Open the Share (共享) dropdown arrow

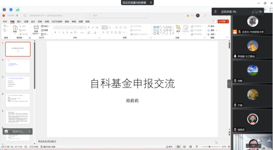[228, 21]
